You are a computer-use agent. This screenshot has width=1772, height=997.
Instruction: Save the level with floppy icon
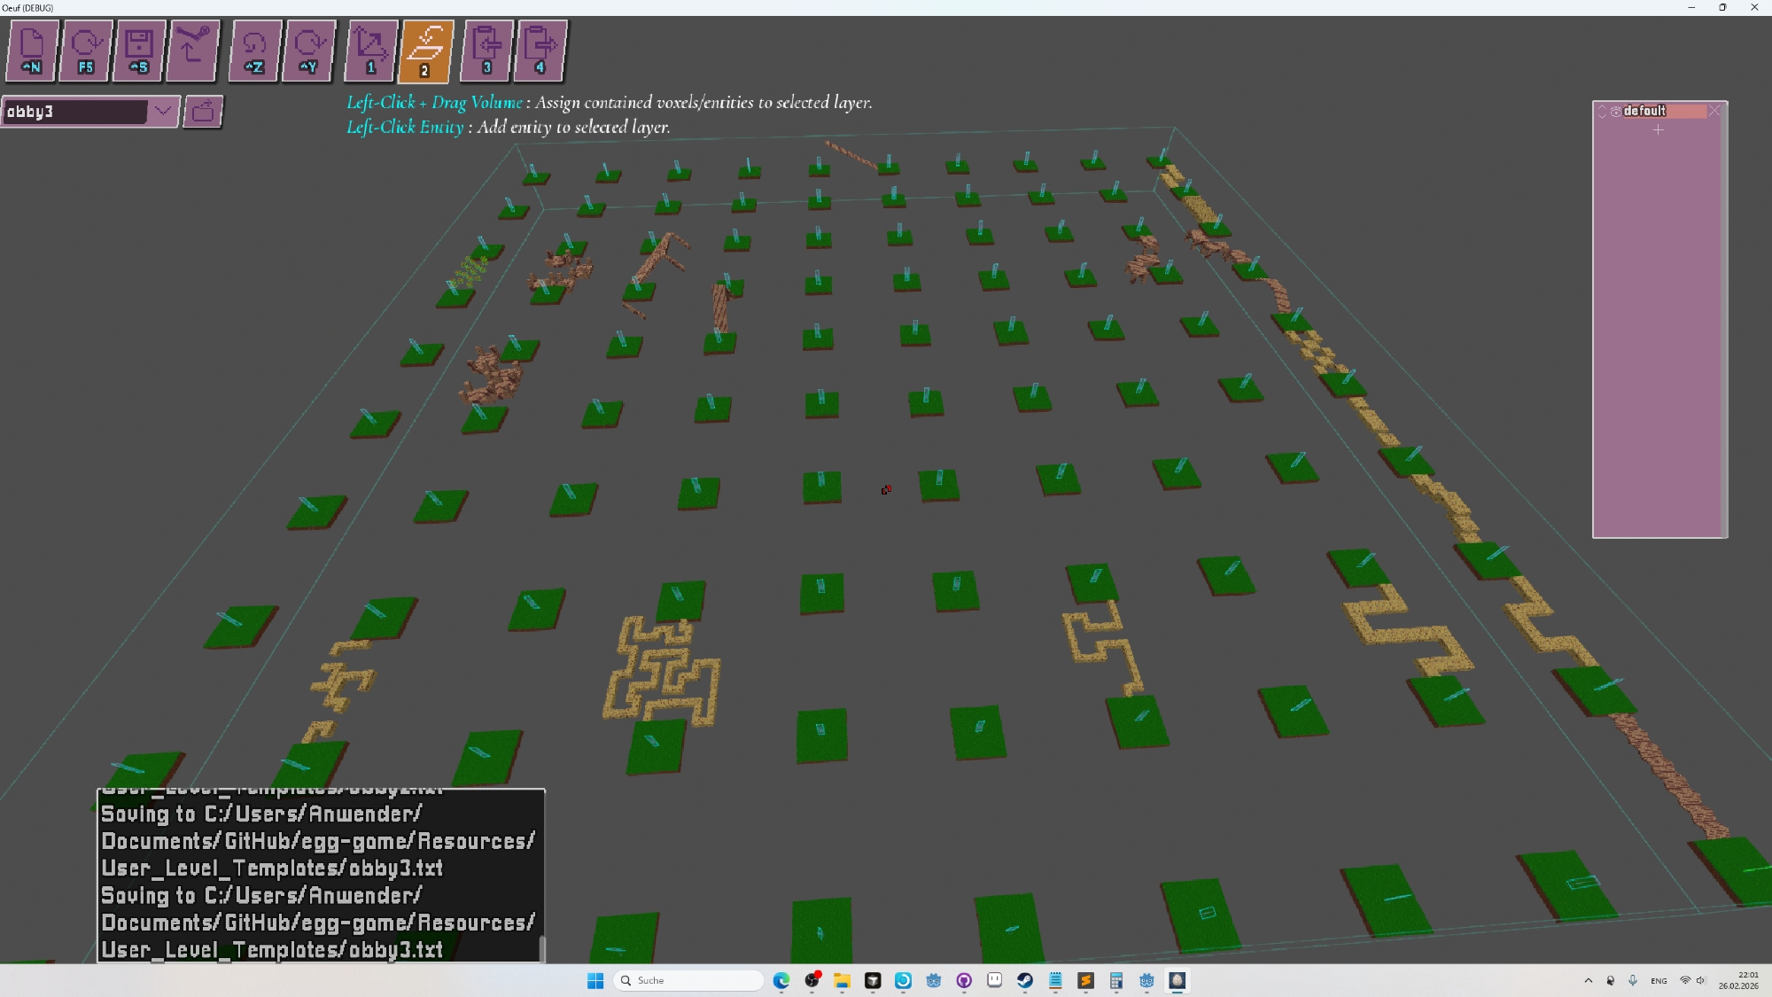[139, 51]
